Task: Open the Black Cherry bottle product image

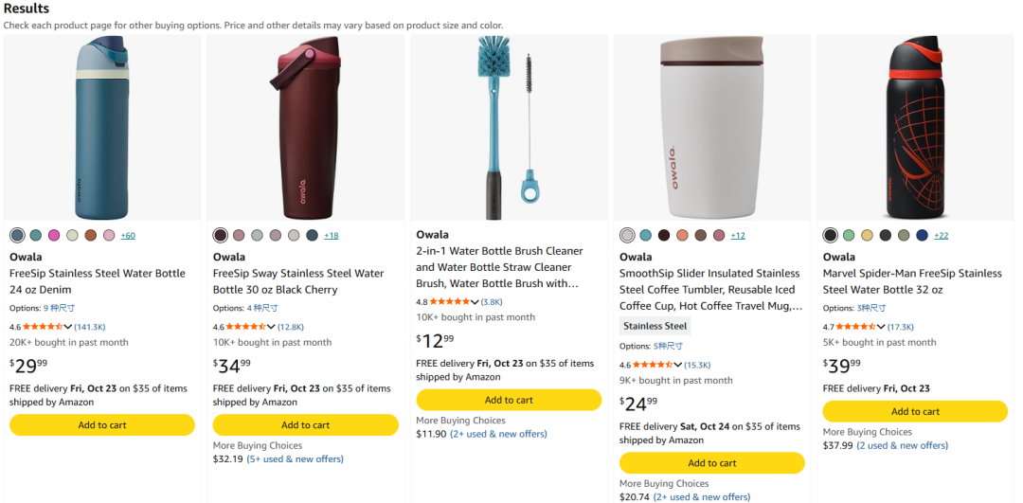Action: [305, 128]
